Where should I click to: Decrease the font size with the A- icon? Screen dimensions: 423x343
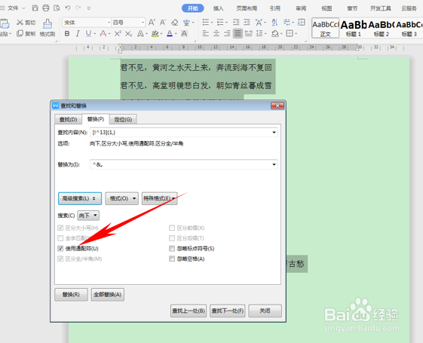tap(163, 23)
